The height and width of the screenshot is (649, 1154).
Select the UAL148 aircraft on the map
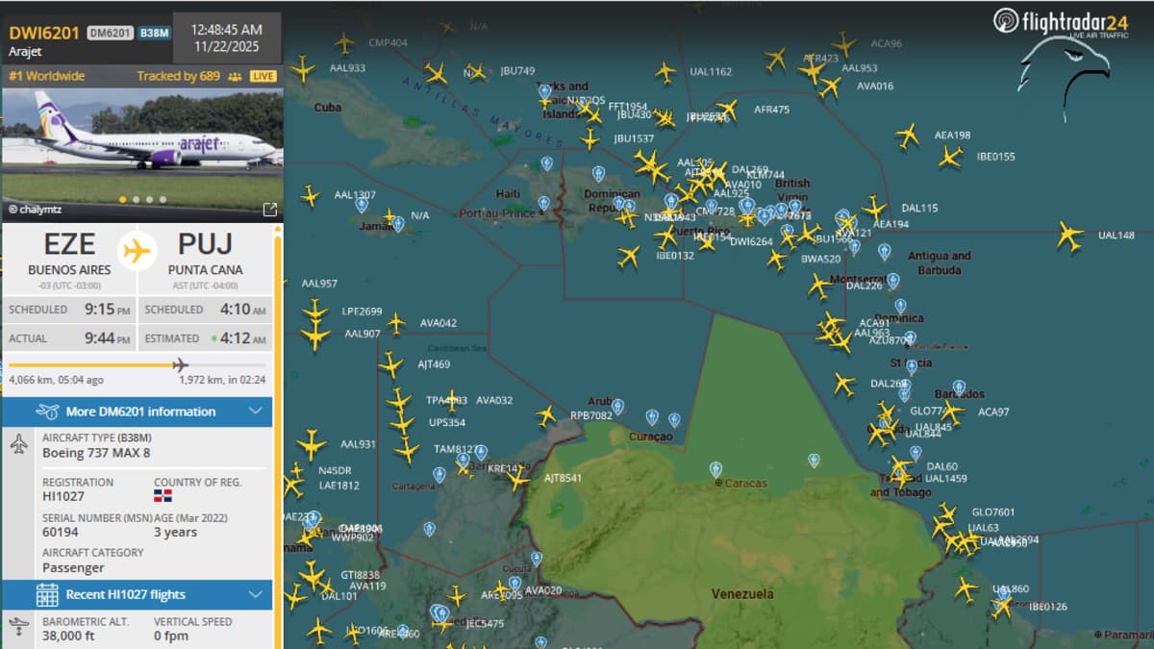1069,235
